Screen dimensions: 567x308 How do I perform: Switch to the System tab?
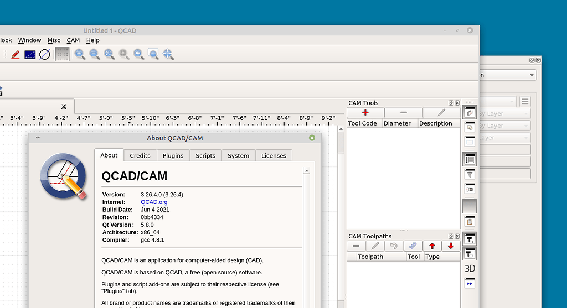238,155
